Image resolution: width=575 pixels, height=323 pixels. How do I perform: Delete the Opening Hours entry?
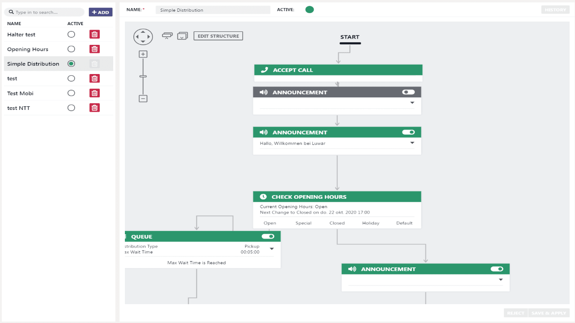point(94,49)
